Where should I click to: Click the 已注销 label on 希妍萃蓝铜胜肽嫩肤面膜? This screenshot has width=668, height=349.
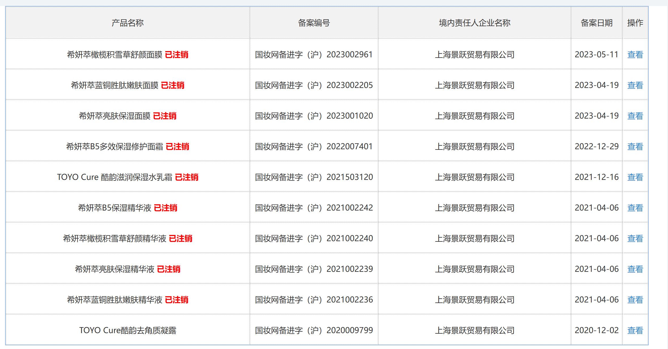pyautogui.click(x=173, y=85)
